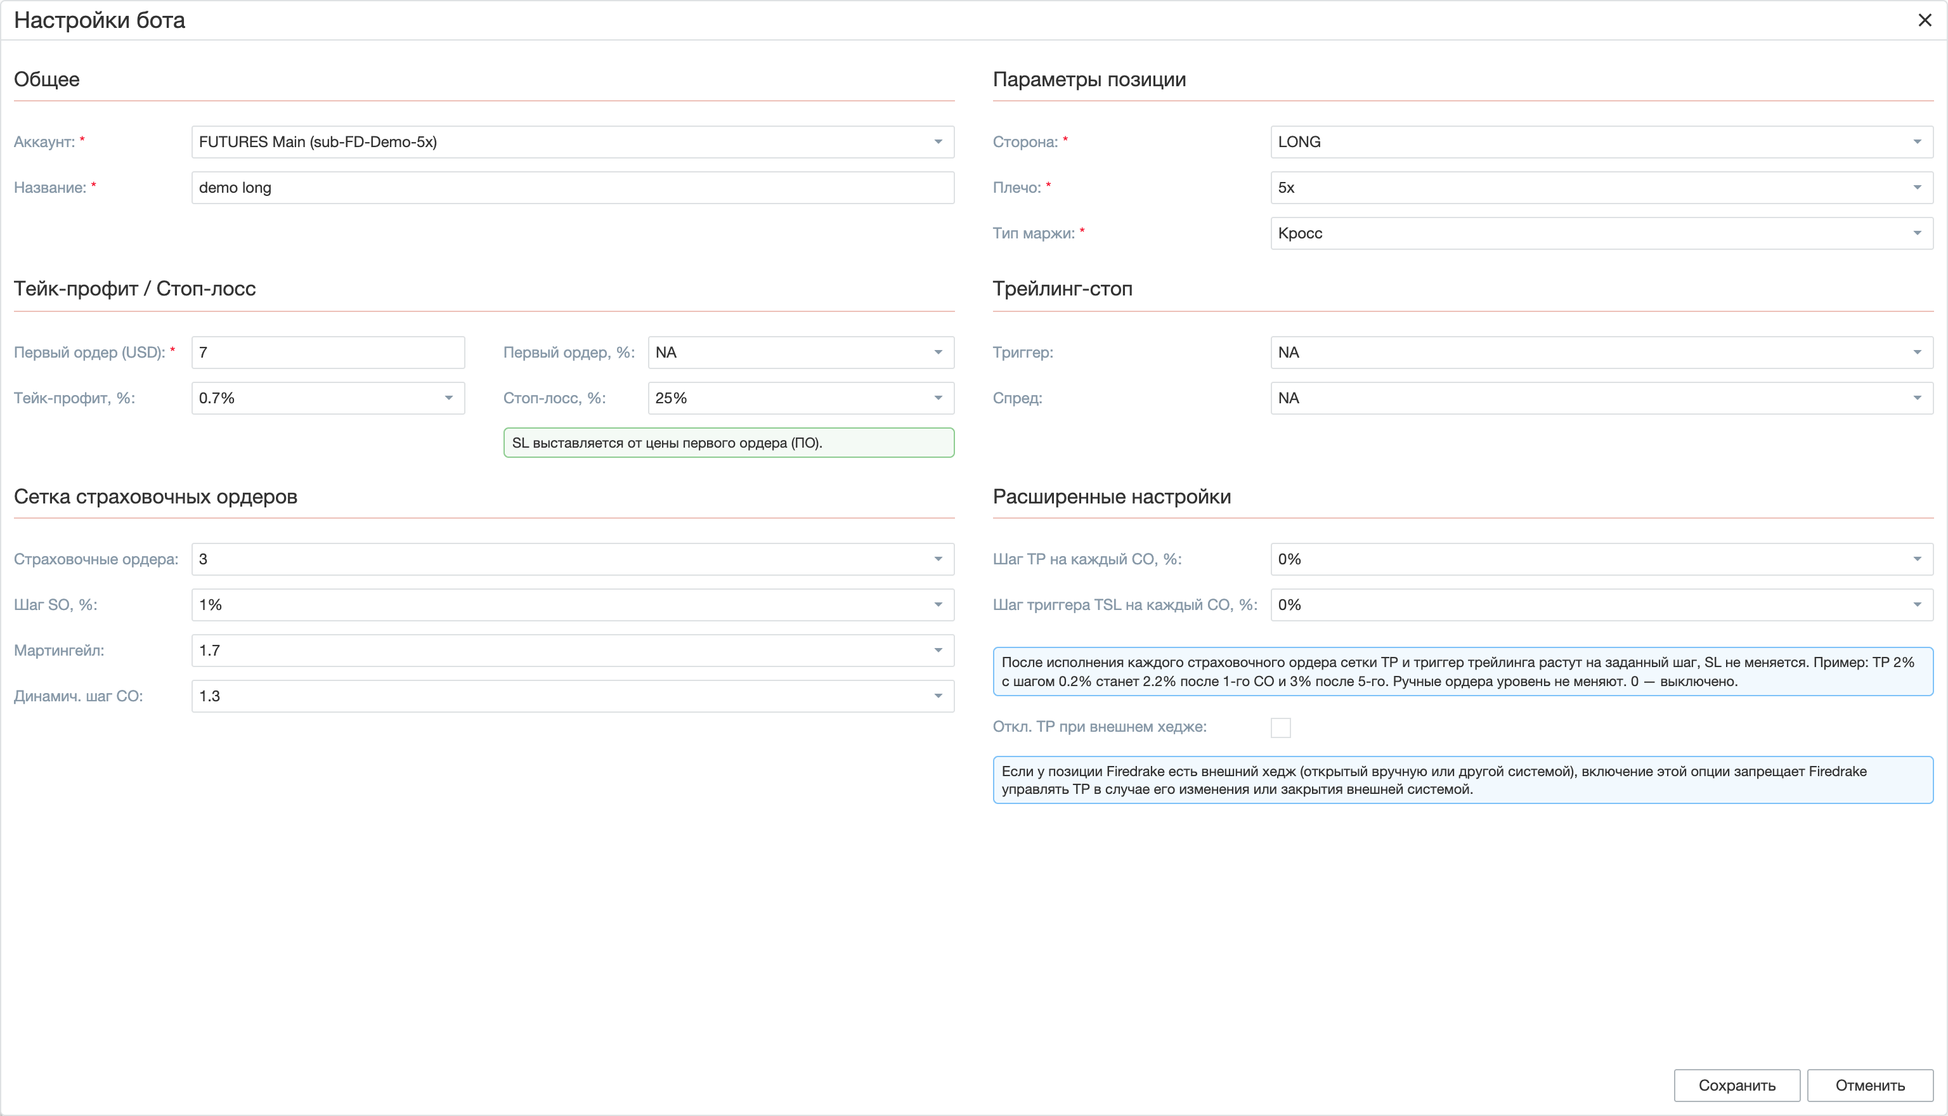The width and height of the screenshot is (1948, 1116).
Task: Click the Аккаунт label
Action: [44, 142]
